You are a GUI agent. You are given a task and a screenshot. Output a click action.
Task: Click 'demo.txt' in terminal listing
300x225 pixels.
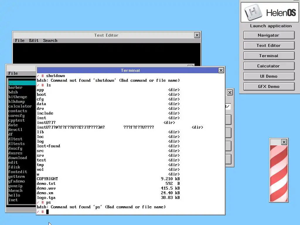coord(46,183)
